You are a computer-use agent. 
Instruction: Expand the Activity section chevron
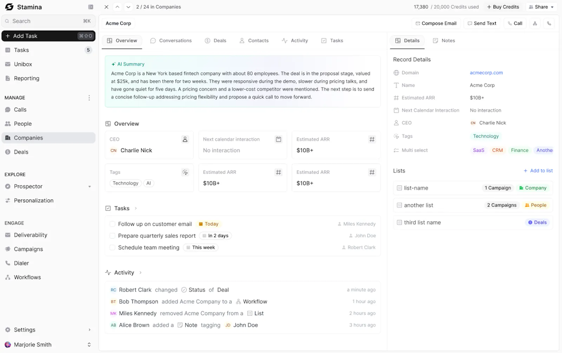pos(140,273)
